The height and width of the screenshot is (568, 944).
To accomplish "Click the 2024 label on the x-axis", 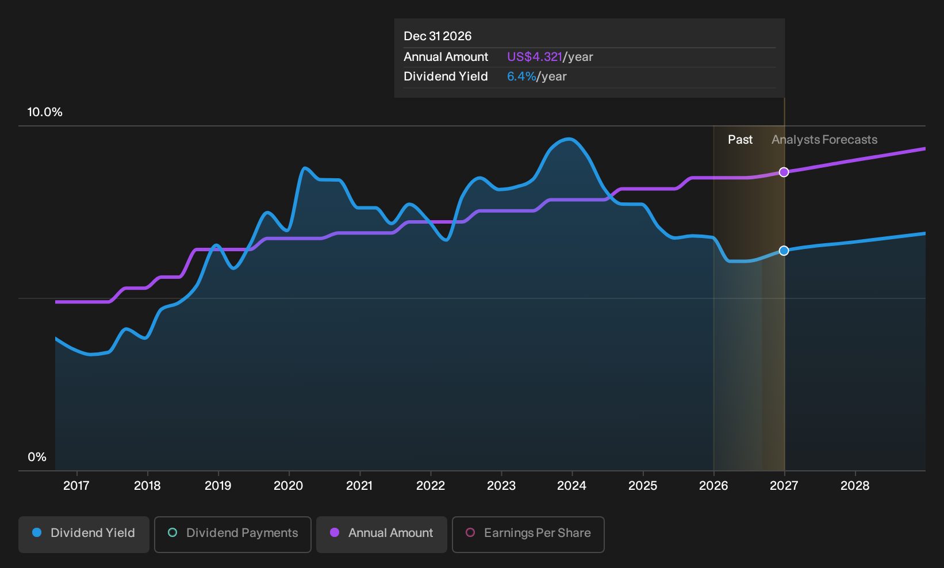I will point(571,486).
